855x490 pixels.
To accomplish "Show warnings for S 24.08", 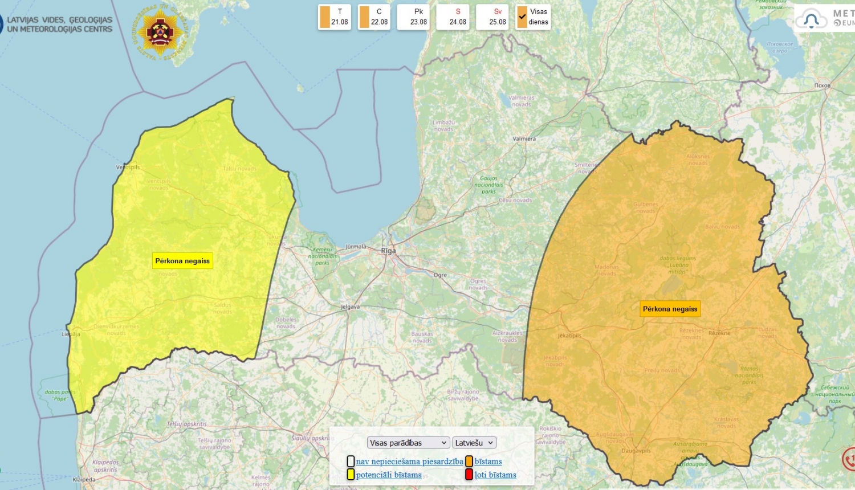I will point(453,17).
